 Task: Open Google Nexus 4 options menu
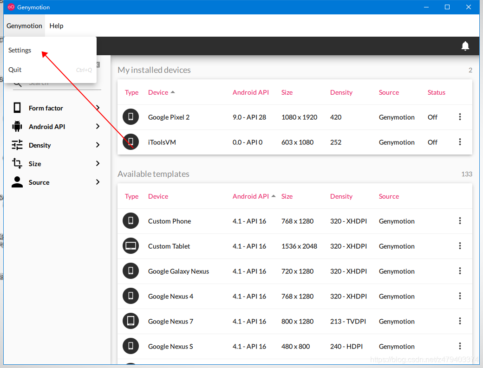[460, 296]
